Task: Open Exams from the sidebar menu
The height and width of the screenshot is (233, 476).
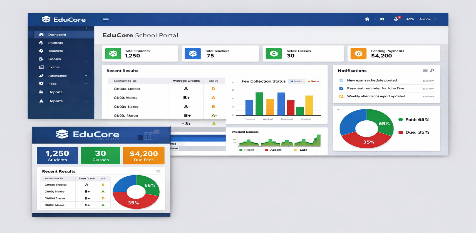Action: click(54, 67)
